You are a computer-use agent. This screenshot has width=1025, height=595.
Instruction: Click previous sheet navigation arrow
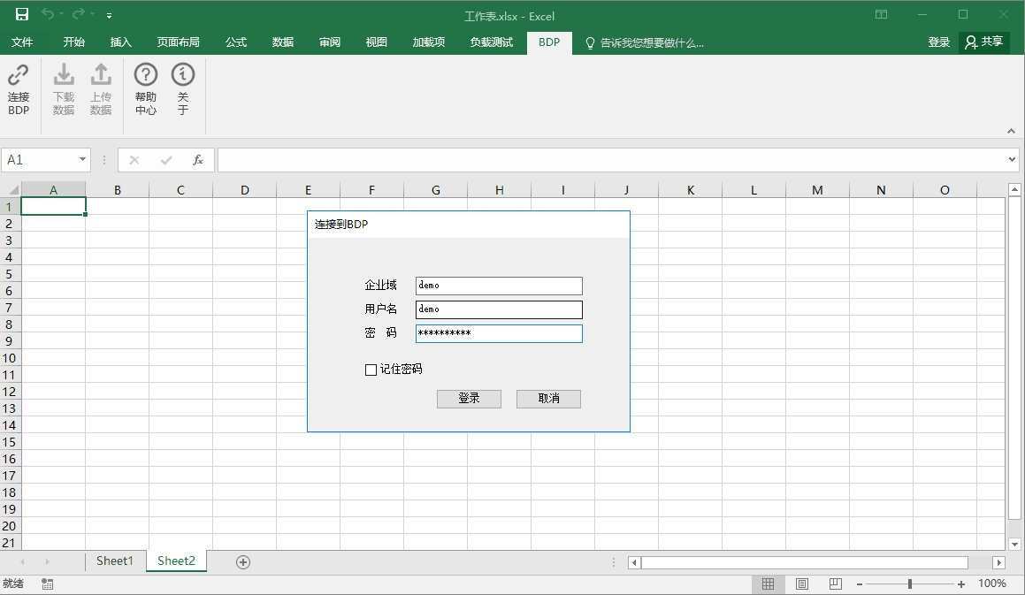tap(22, 561)
